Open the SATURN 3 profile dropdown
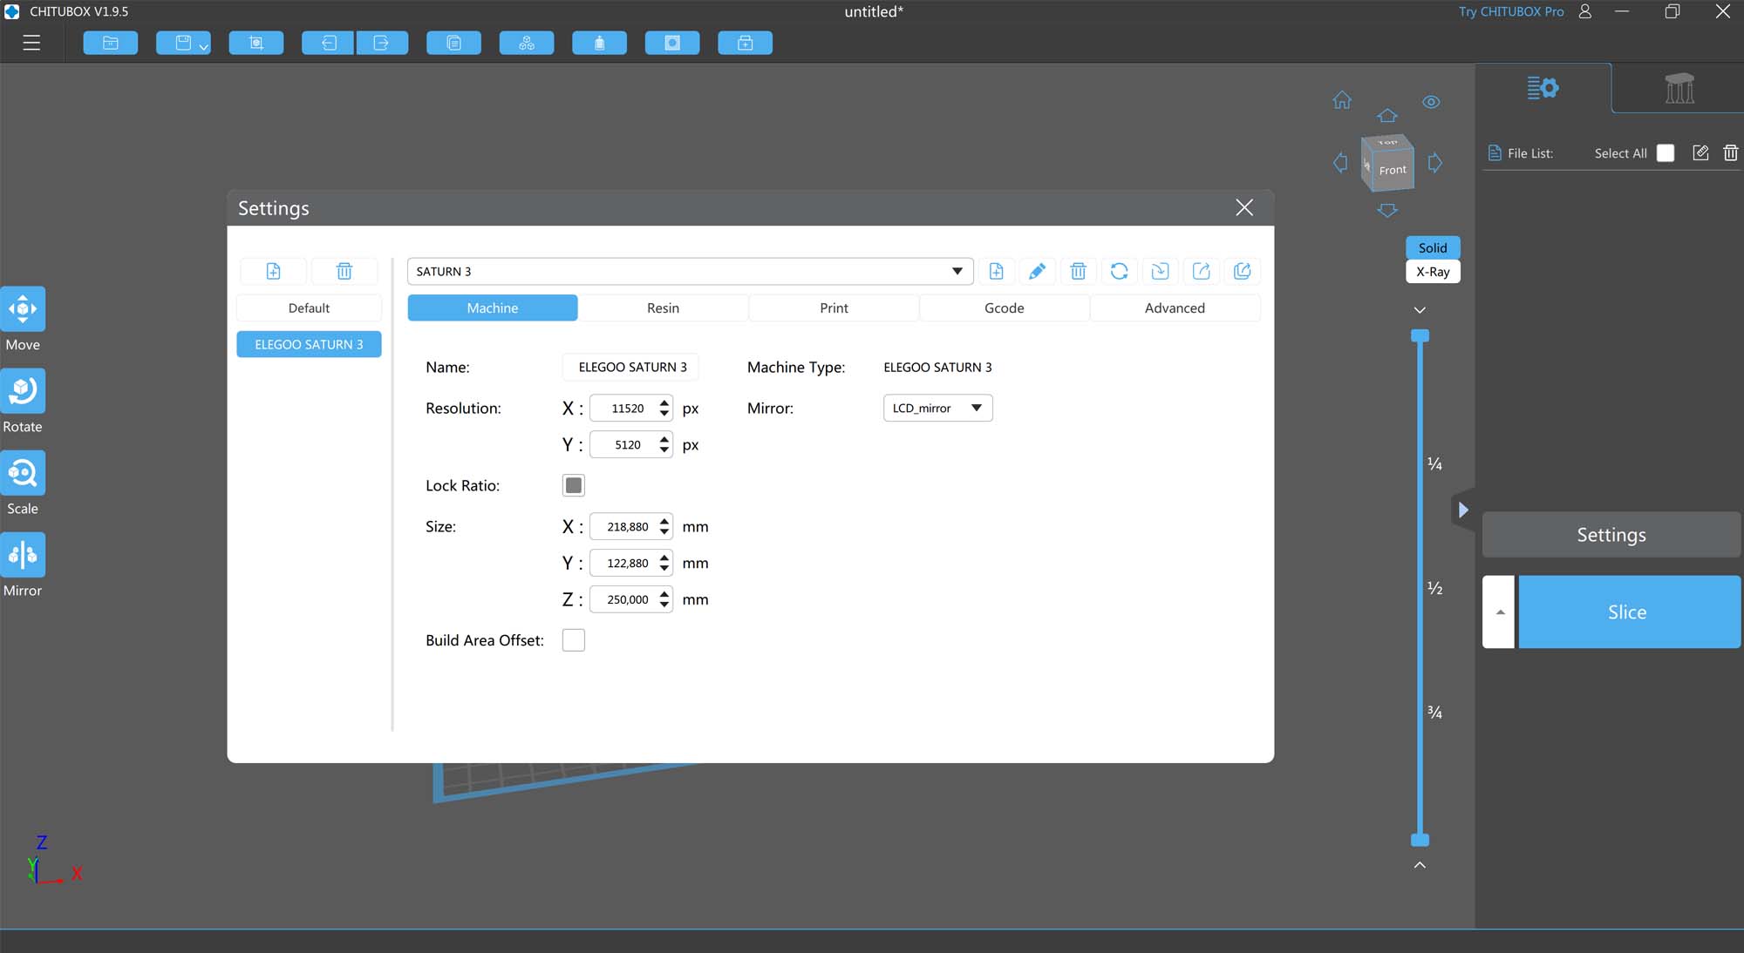 [x=690, y=271]
